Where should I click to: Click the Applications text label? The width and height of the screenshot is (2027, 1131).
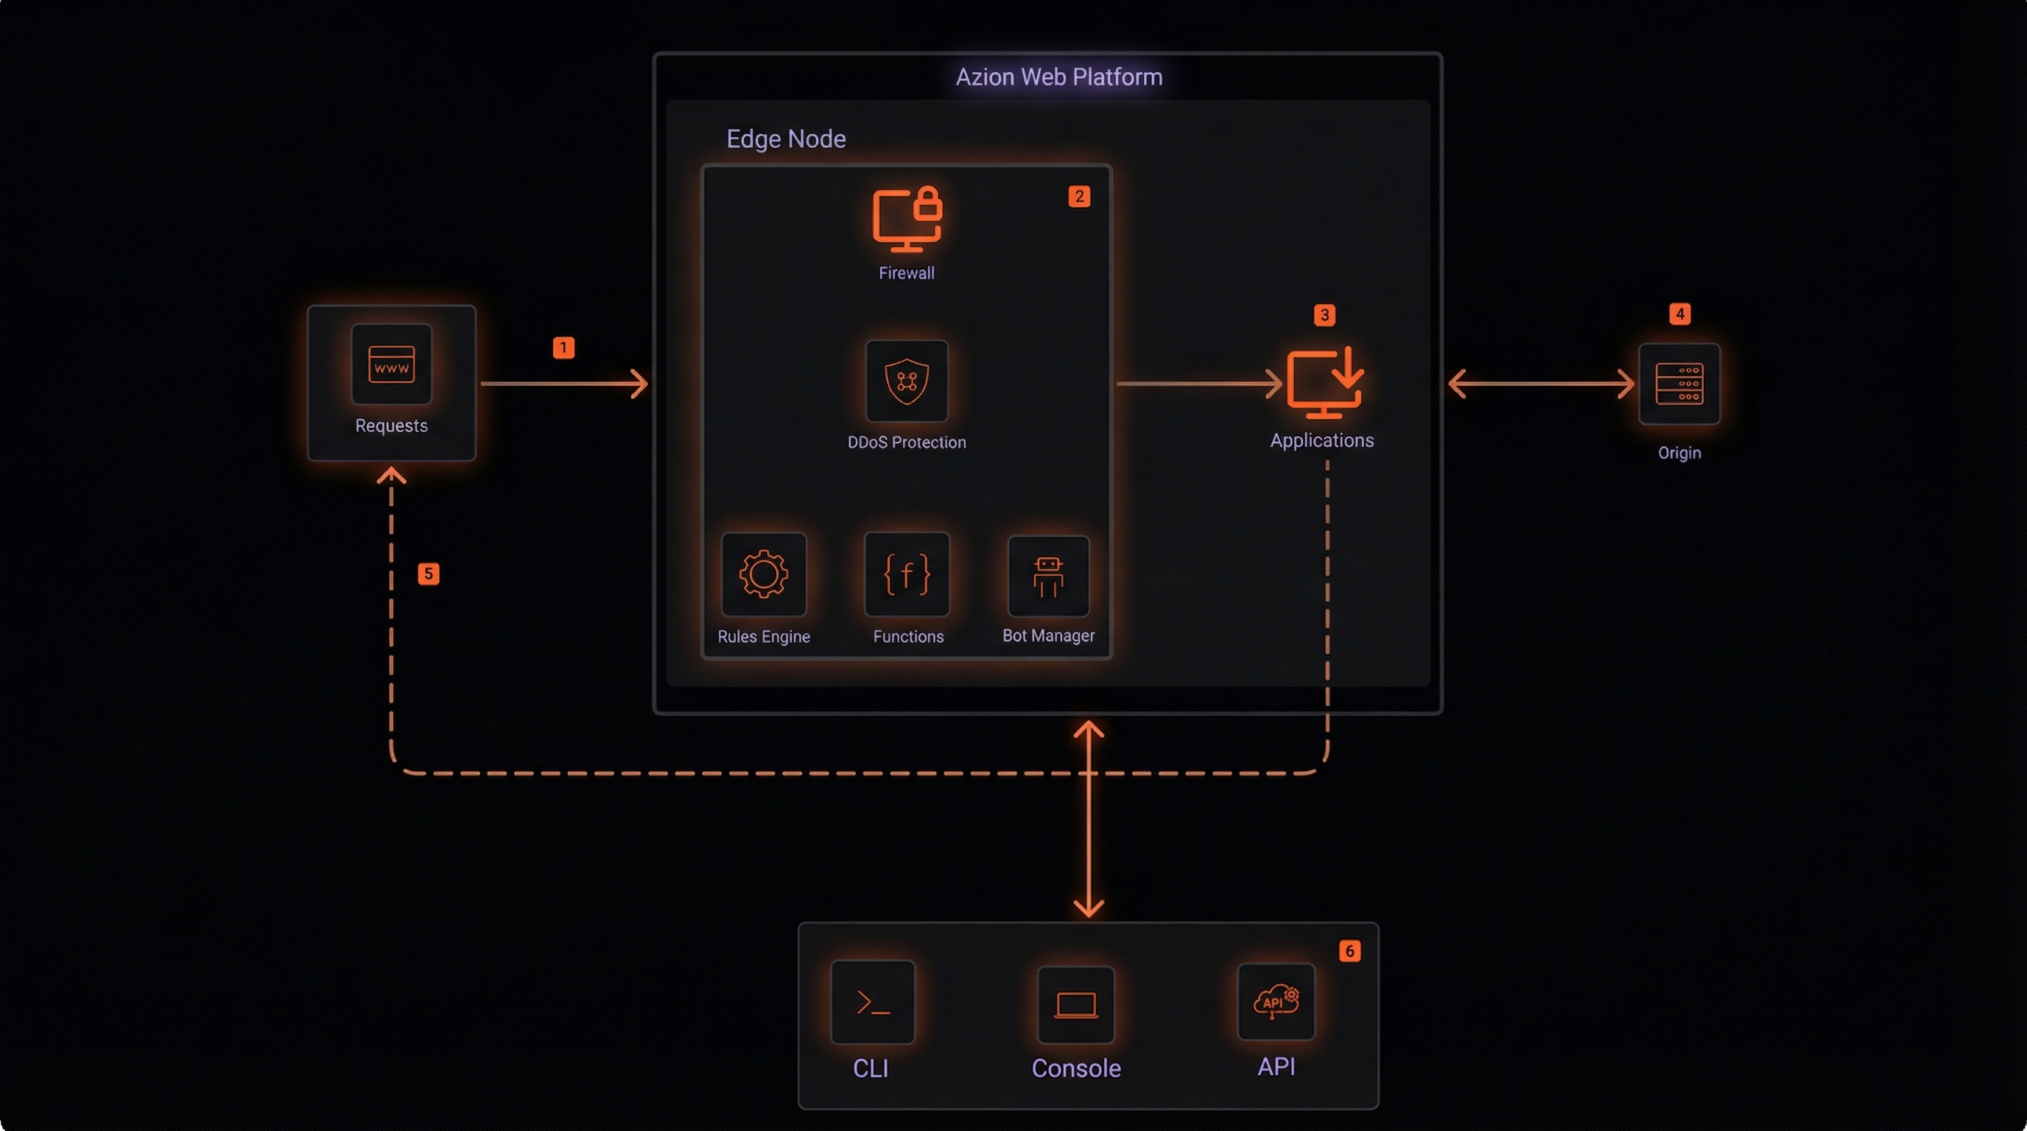(1322, 440)
